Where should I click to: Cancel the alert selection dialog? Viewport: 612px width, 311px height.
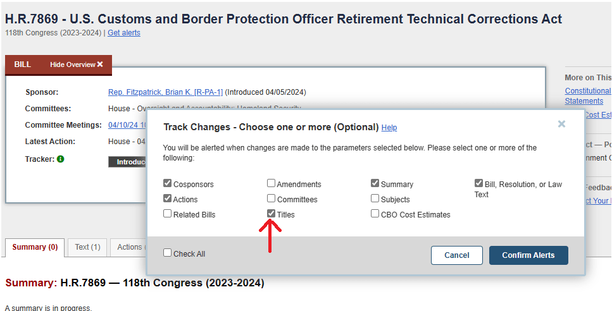pos(456,255)
